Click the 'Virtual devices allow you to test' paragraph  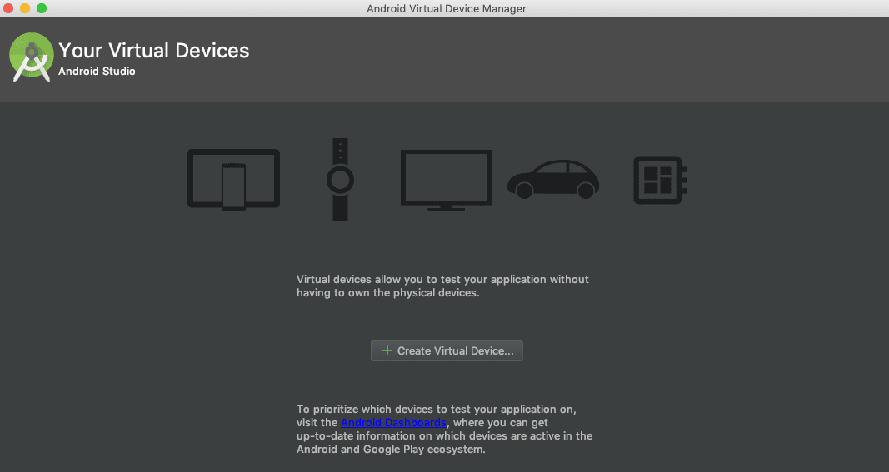pyautogui.click(x=442, y=286)
